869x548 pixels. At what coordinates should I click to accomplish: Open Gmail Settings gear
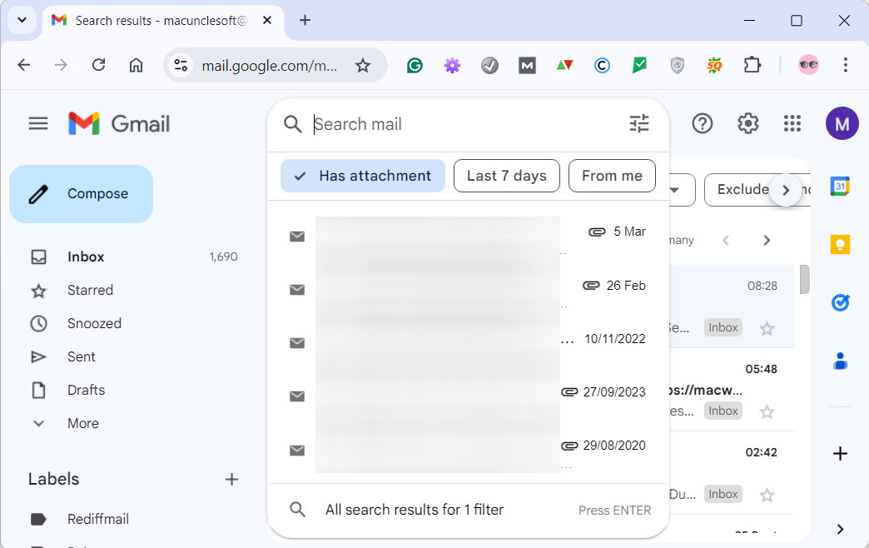747,124
